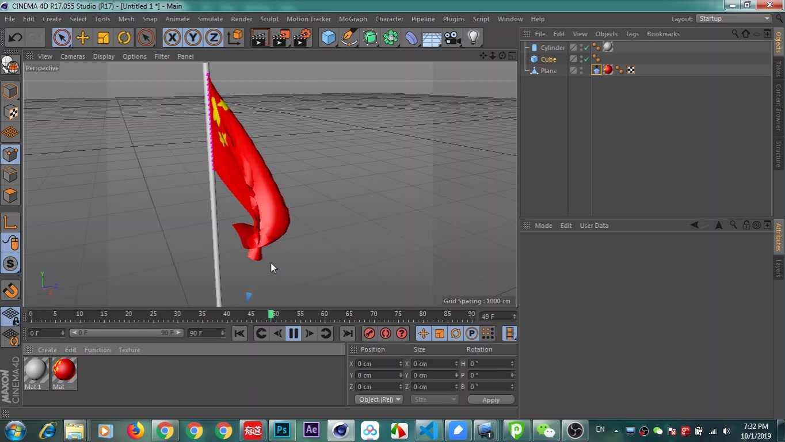Image resolution: width=785 pixels, height=442 pixels.
Task: Click the Cube primitive toolbar icon
Action: pos(328,37)
